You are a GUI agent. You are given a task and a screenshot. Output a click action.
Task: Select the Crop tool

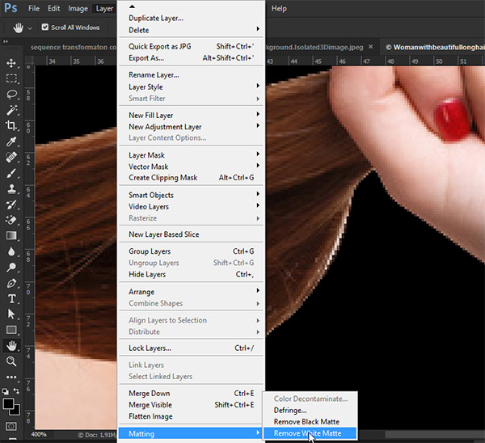(x=11, y=126)
